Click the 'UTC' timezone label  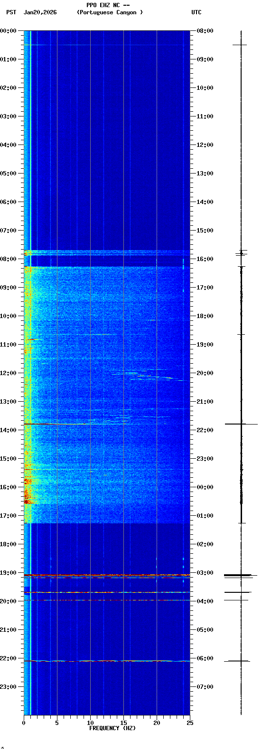point(196,12)
